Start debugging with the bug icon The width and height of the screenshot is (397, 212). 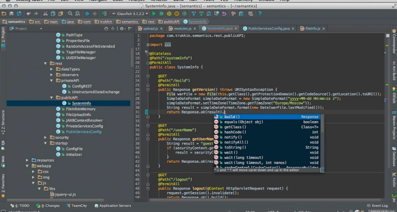pyautogui.click(x=161, y=14)
